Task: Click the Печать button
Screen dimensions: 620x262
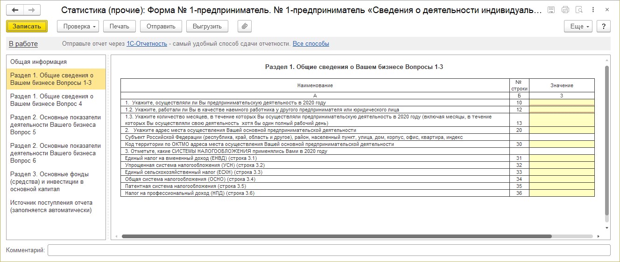Action: [120, 27]
